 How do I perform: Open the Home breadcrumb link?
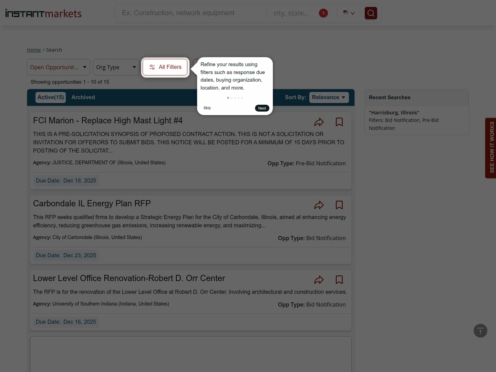(34, 50)
